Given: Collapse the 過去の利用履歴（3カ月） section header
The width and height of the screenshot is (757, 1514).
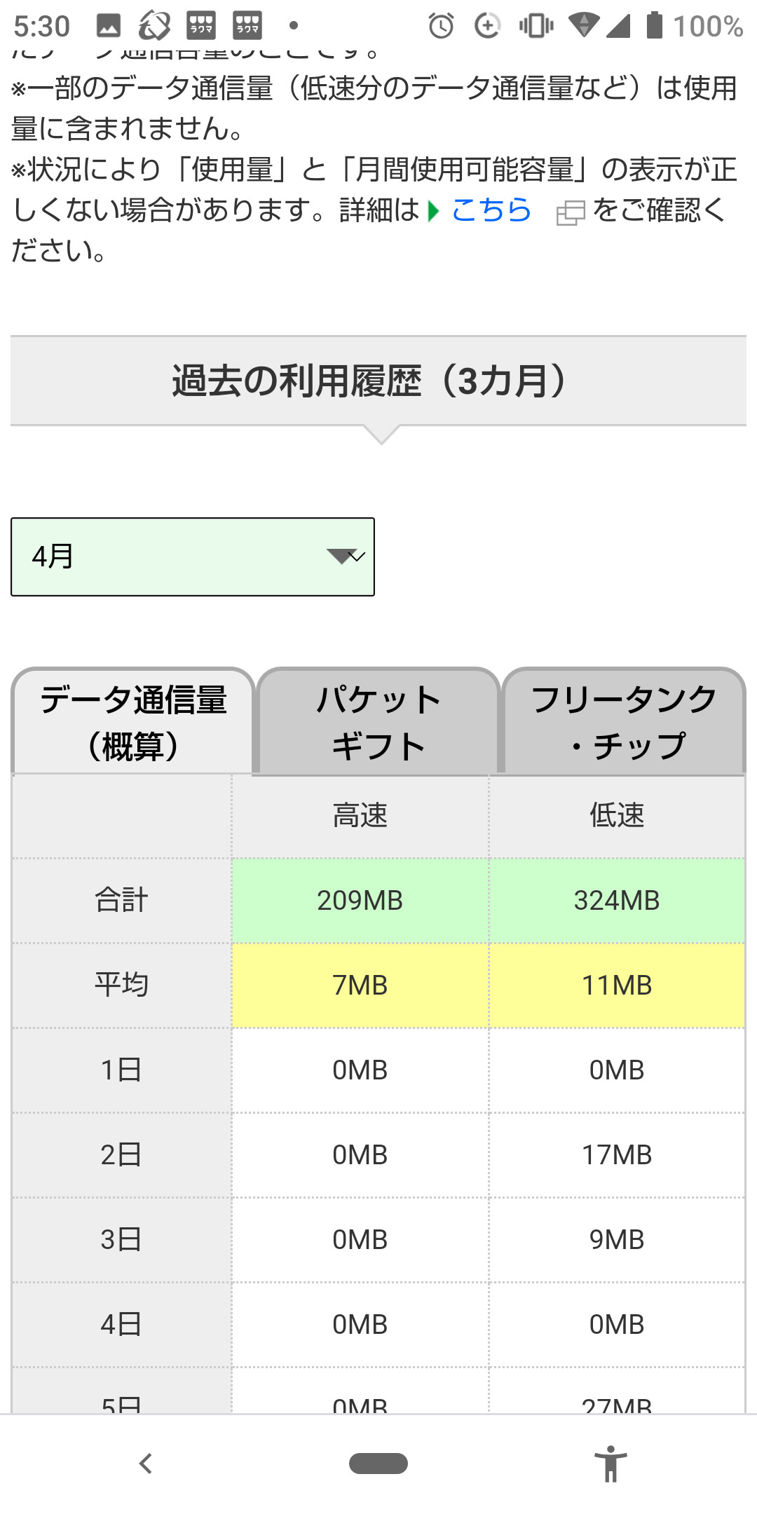Looking at the screenshot, I should [x=378, y=381].
